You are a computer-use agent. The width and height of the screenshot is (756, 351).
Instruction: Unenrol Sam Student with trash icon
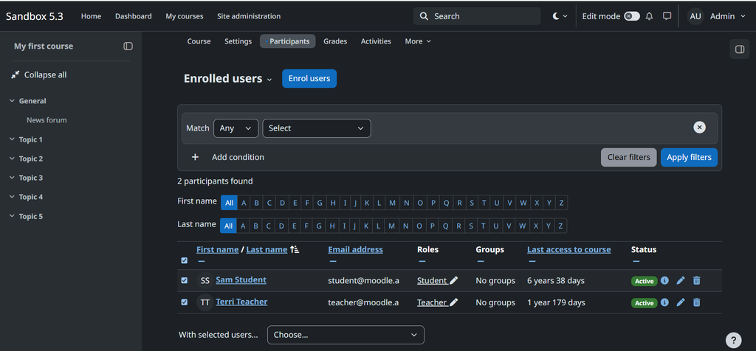(697, 280)
